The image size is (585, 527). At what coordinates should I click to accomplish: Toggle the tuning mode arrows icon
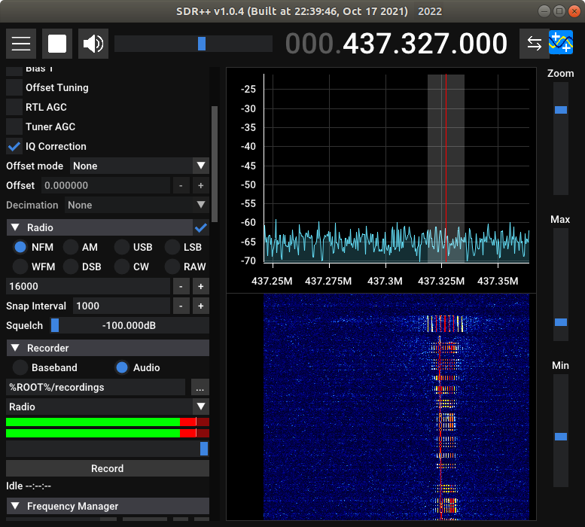point(534,44)
